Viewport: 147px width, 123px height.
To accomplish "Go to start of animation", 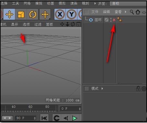I will 44,118.
